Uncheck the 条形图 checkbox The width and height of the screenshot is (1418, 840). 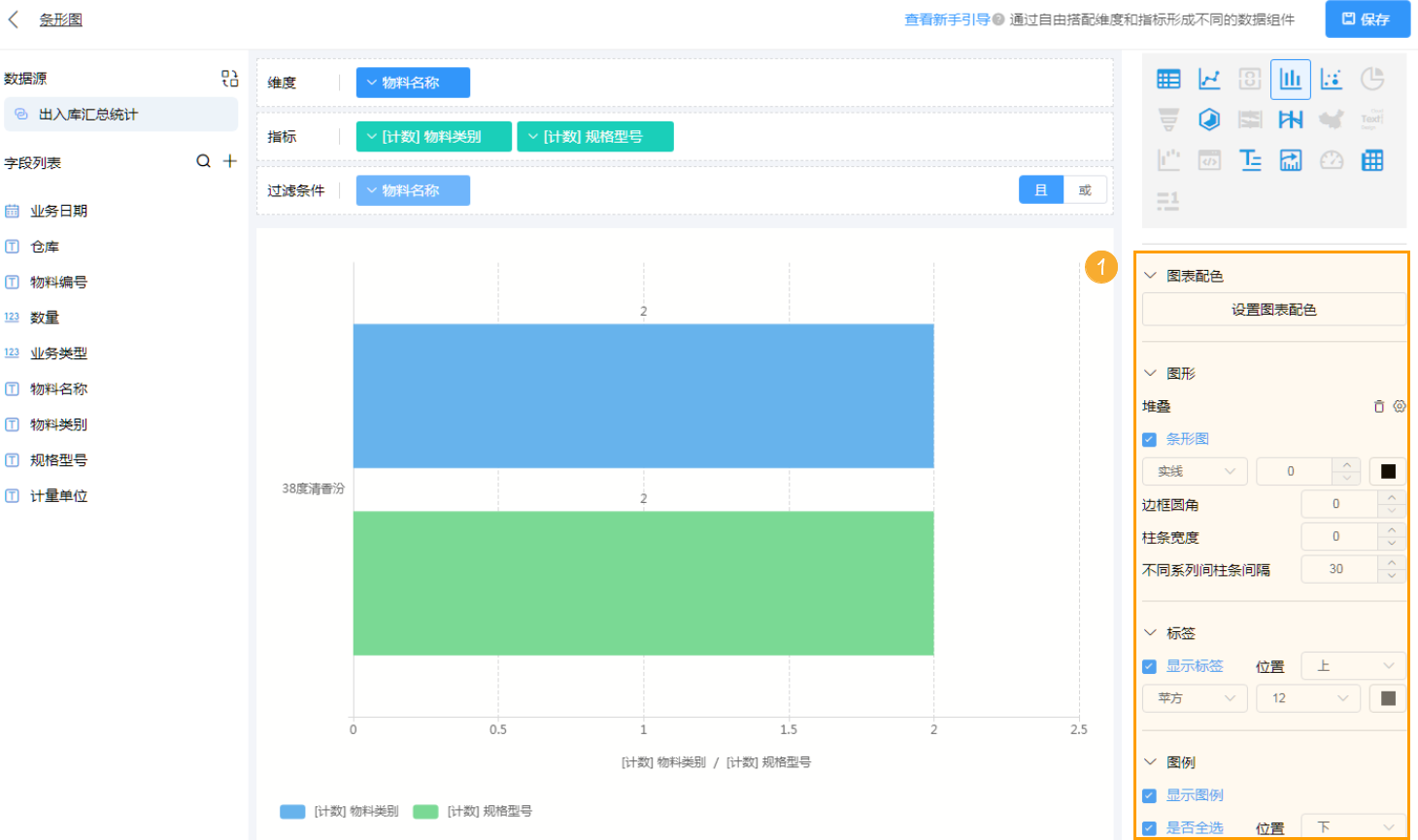coord(1149,438)
